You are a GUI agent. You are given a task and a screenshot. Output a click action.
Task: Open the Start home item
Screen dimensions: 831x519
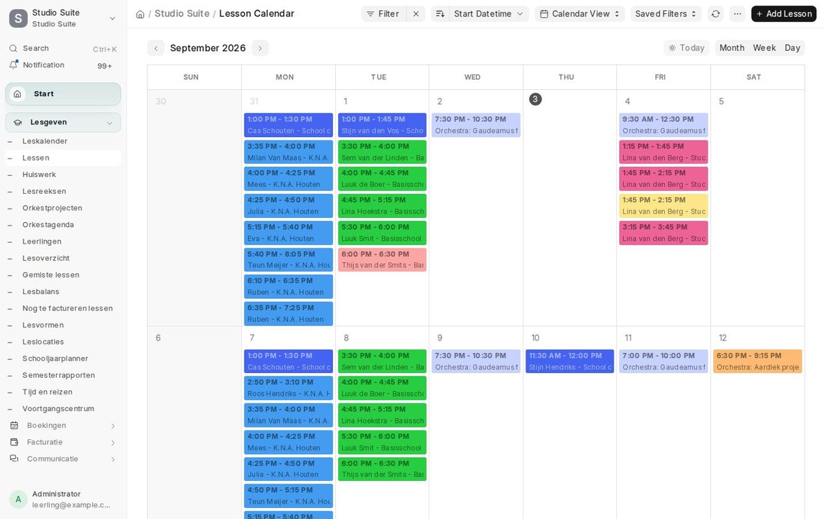point(63,94)
